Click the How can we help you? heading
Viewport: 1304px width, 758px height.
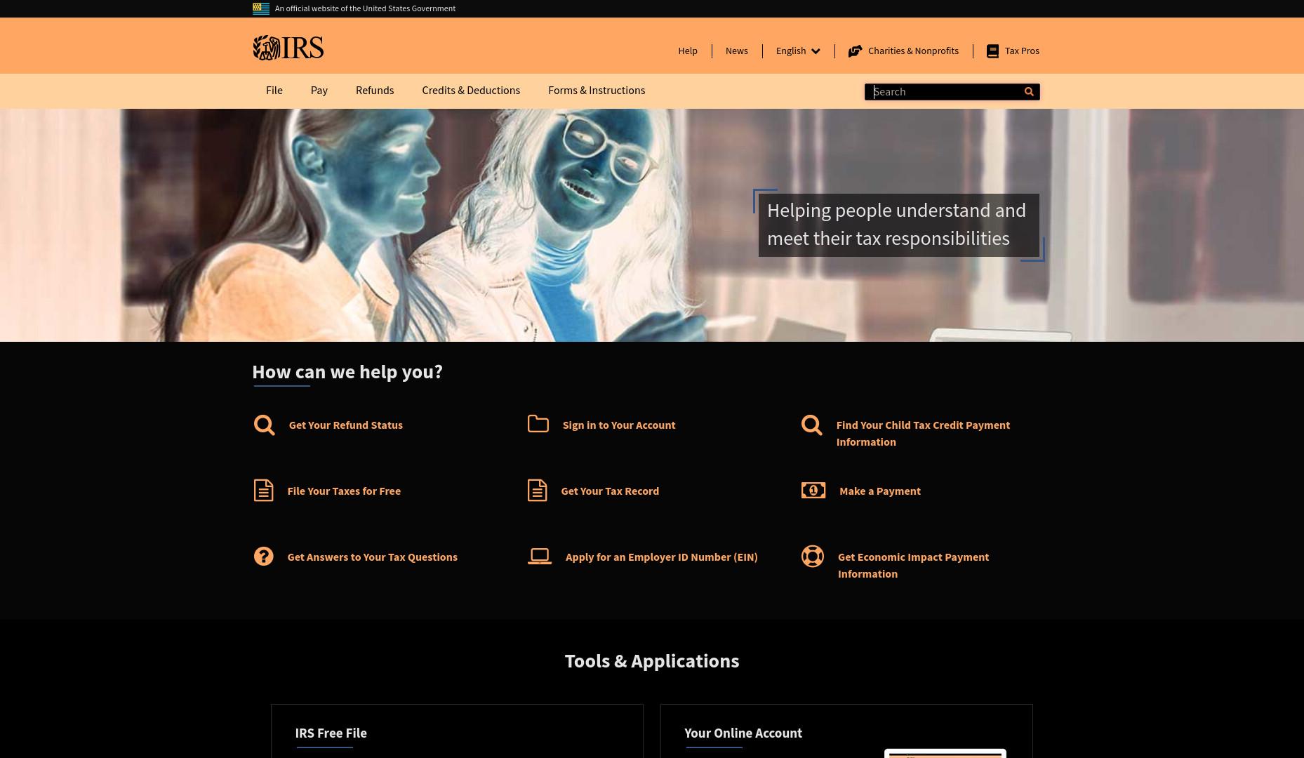[347, 371]
